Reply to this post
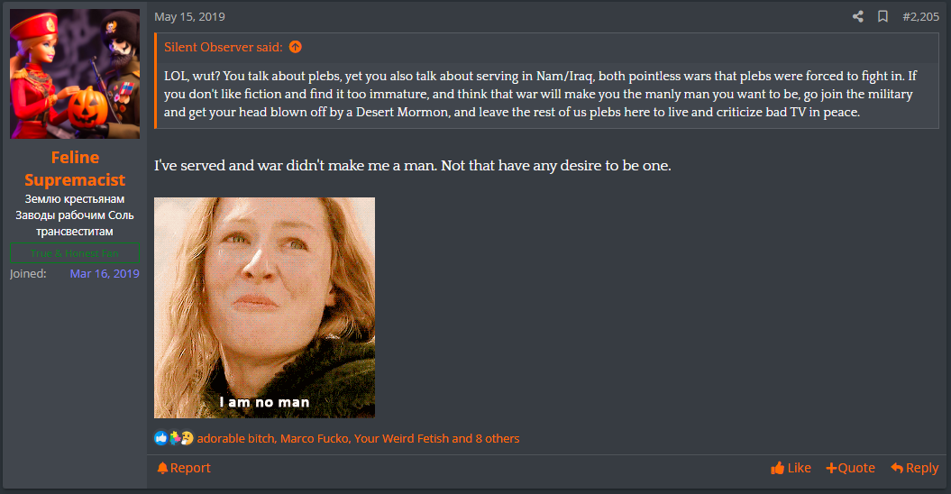 (x=915, y=468)
